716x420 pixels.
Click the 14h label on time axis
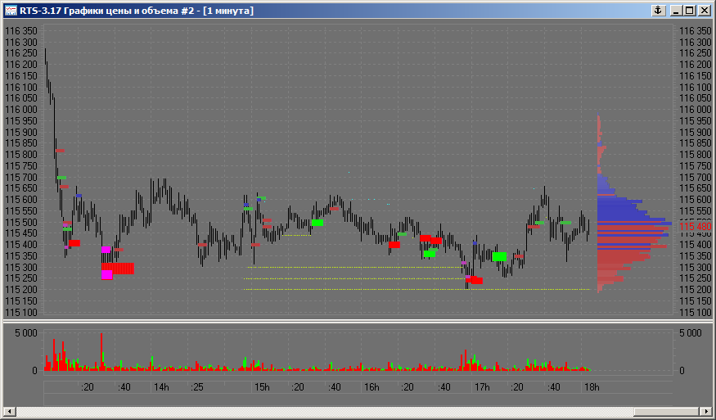pyautogui.click(x=161, y=387)
